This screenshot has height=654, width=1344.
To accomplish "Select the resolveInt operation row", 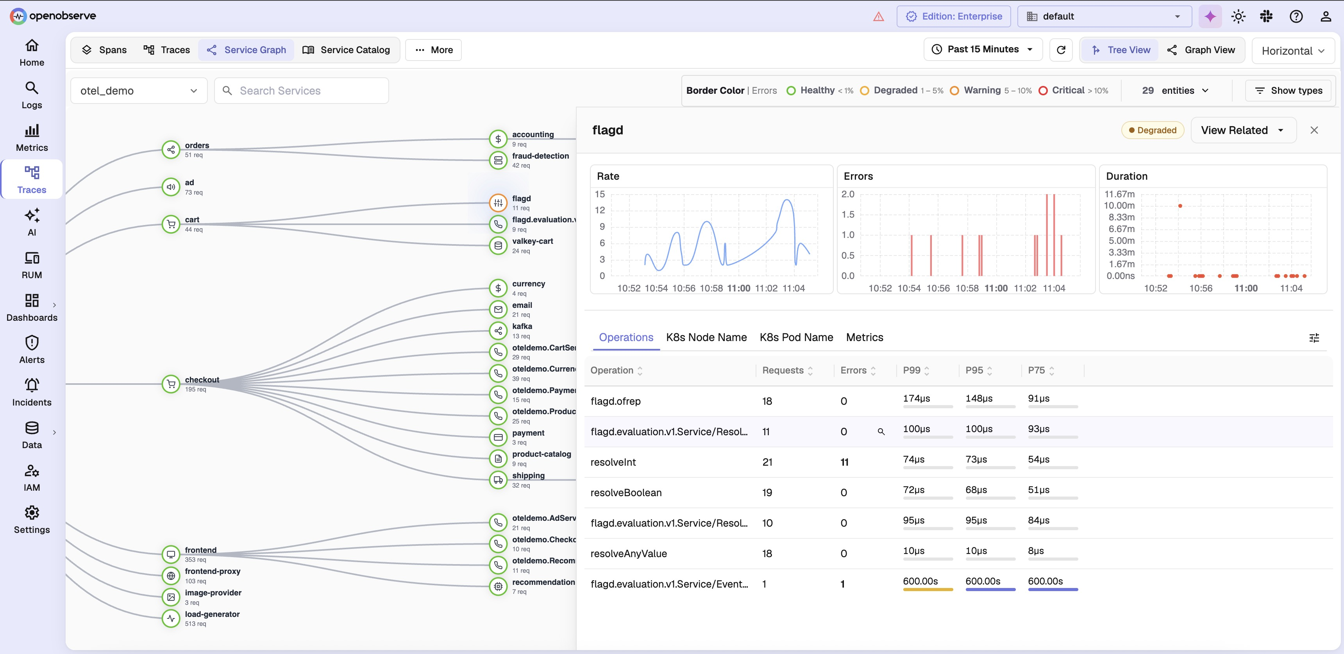I will [x=958, y=462].
